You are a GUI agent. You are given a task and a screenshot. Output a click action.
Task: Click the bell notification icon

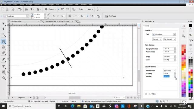pyautogui.click(x=98, y=9)
